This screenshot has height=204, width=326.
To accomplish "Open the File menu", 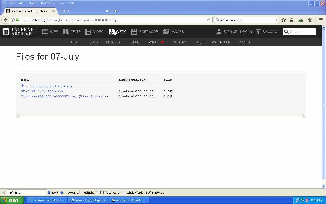I will pyautogui.click(x=4, y=3).
